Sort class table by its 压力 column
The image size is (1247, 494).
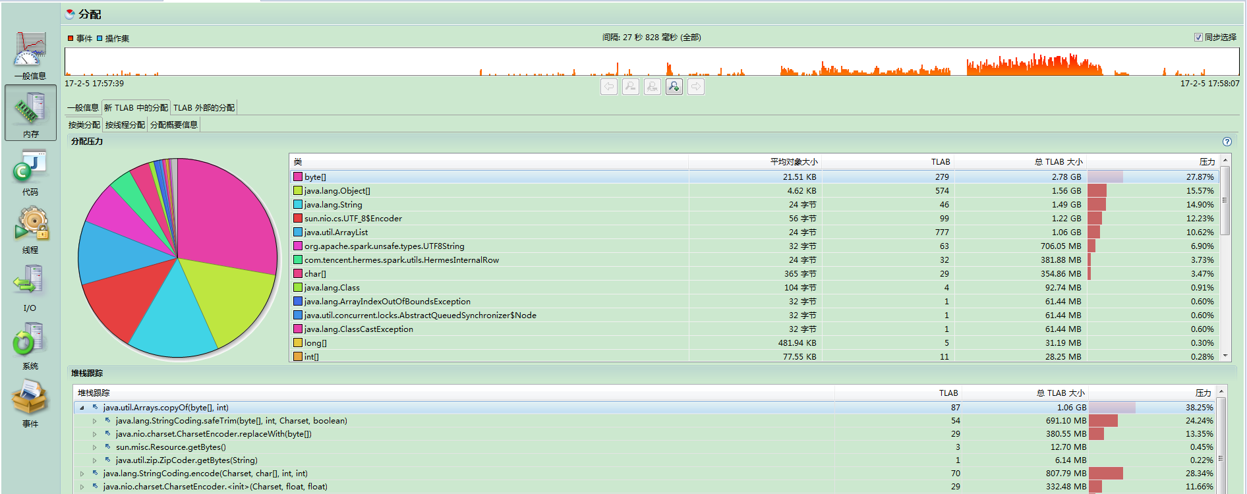pos(1153,162)
